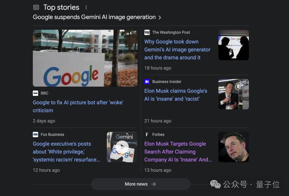Click the Forbes logo icon

pos(147,135)
